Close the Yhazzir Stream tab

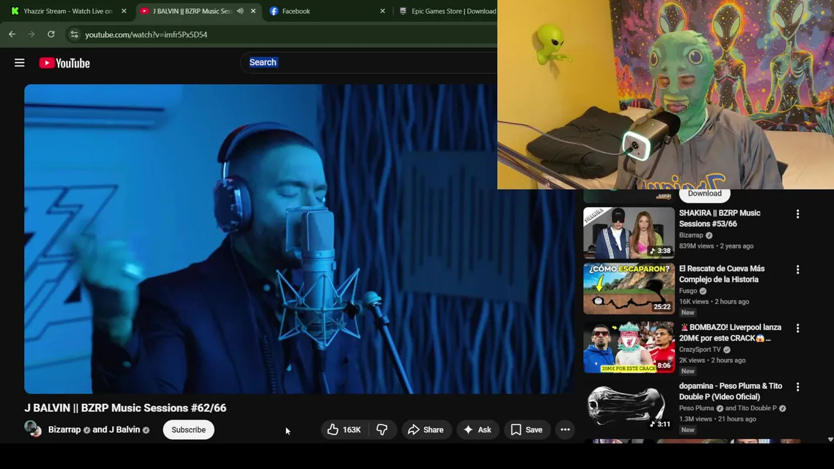point(124,11)
